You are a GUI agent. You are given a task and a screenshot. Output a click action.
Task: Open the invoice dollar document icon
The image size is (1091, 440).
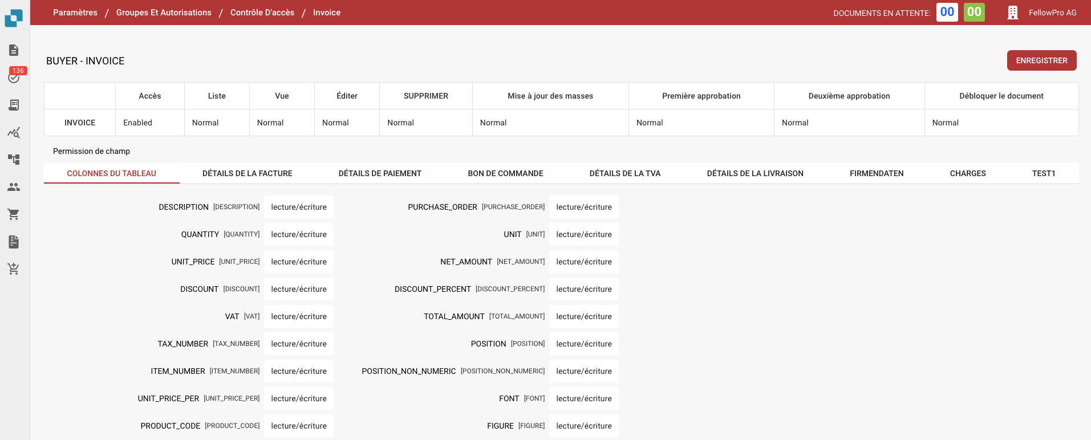14,242
